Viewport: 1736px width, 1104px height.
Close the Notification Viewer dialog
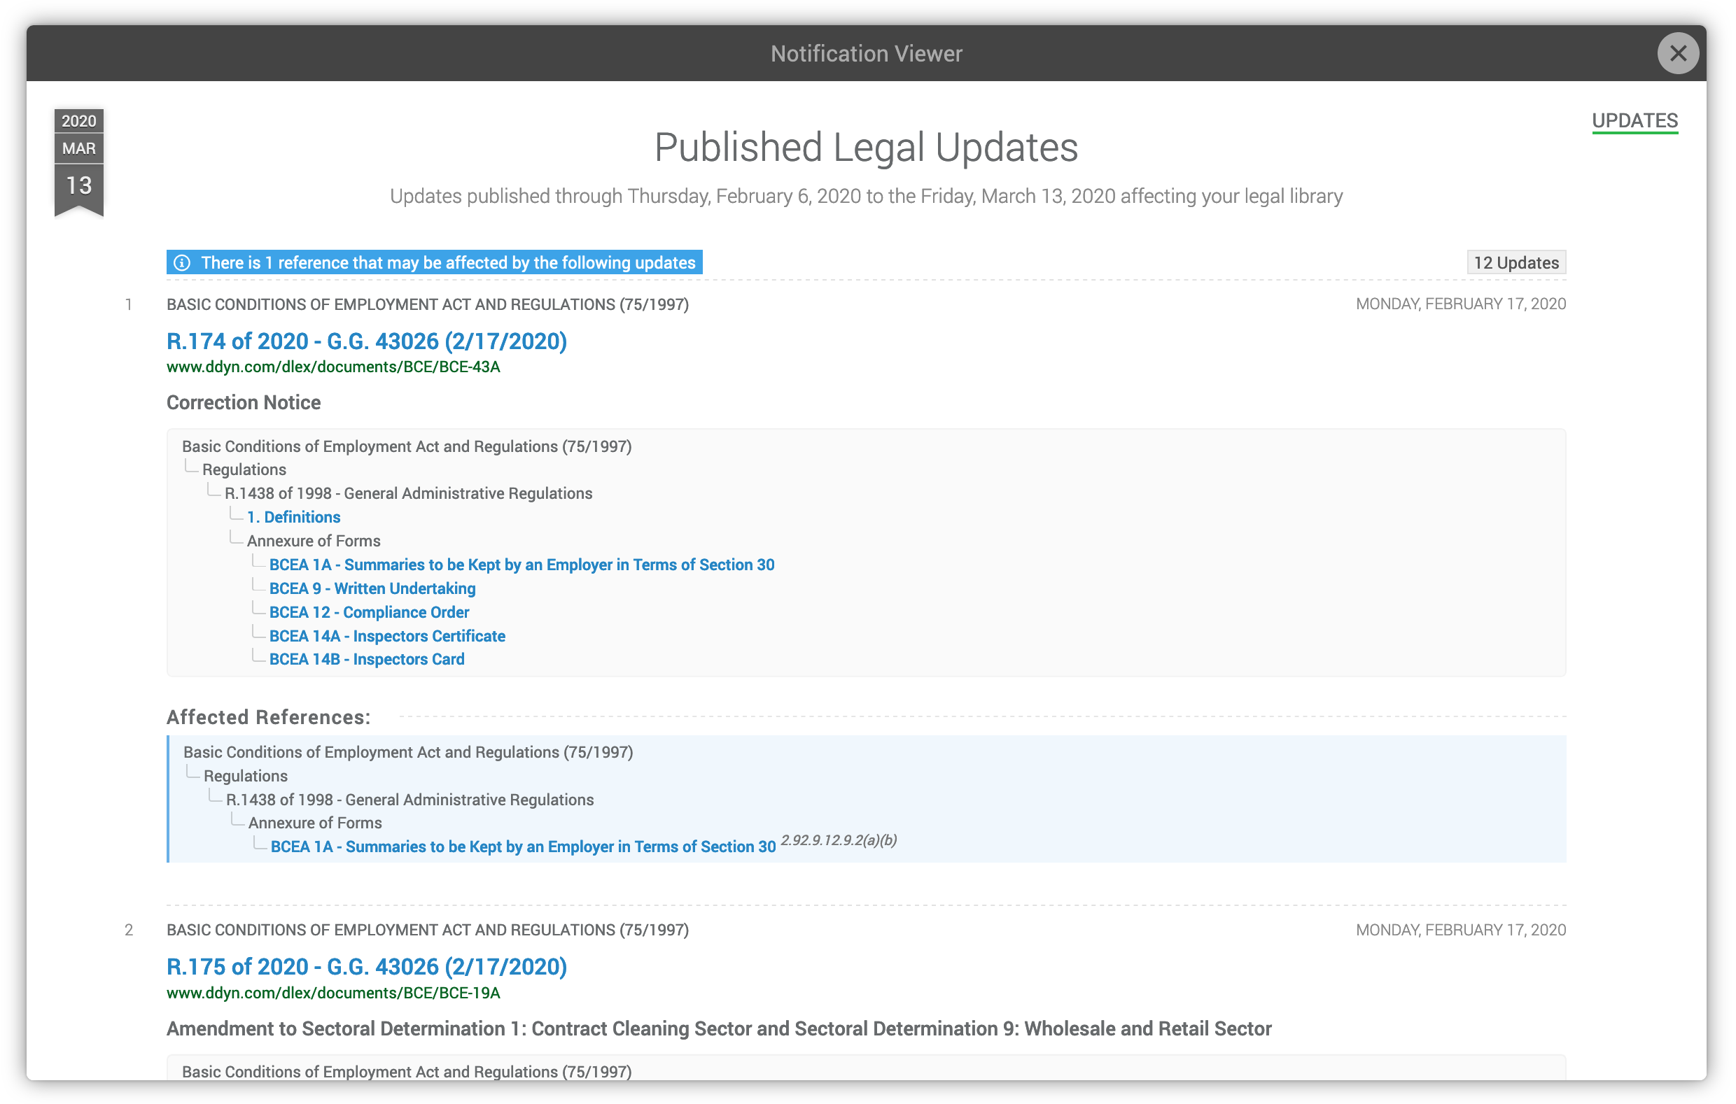1677,53
